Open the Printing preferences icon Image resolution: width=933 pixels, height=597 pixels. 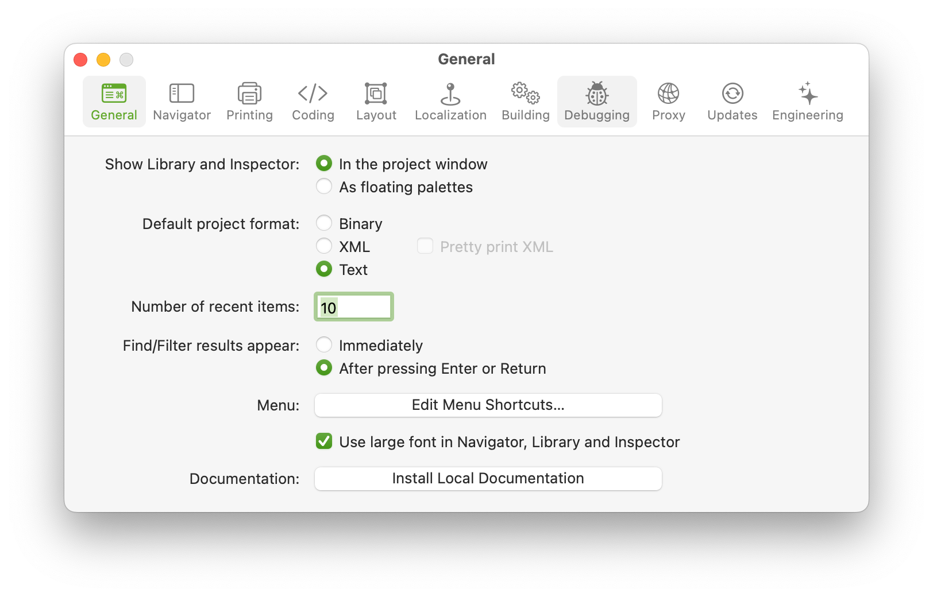coord(249,93)
